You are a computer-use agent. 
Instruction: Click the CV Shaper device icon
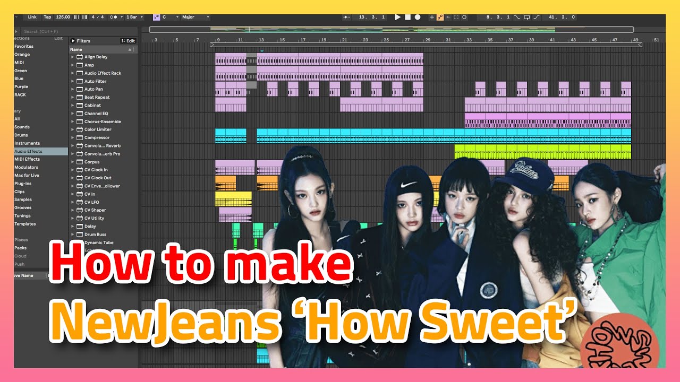click(x=80, y=210)
